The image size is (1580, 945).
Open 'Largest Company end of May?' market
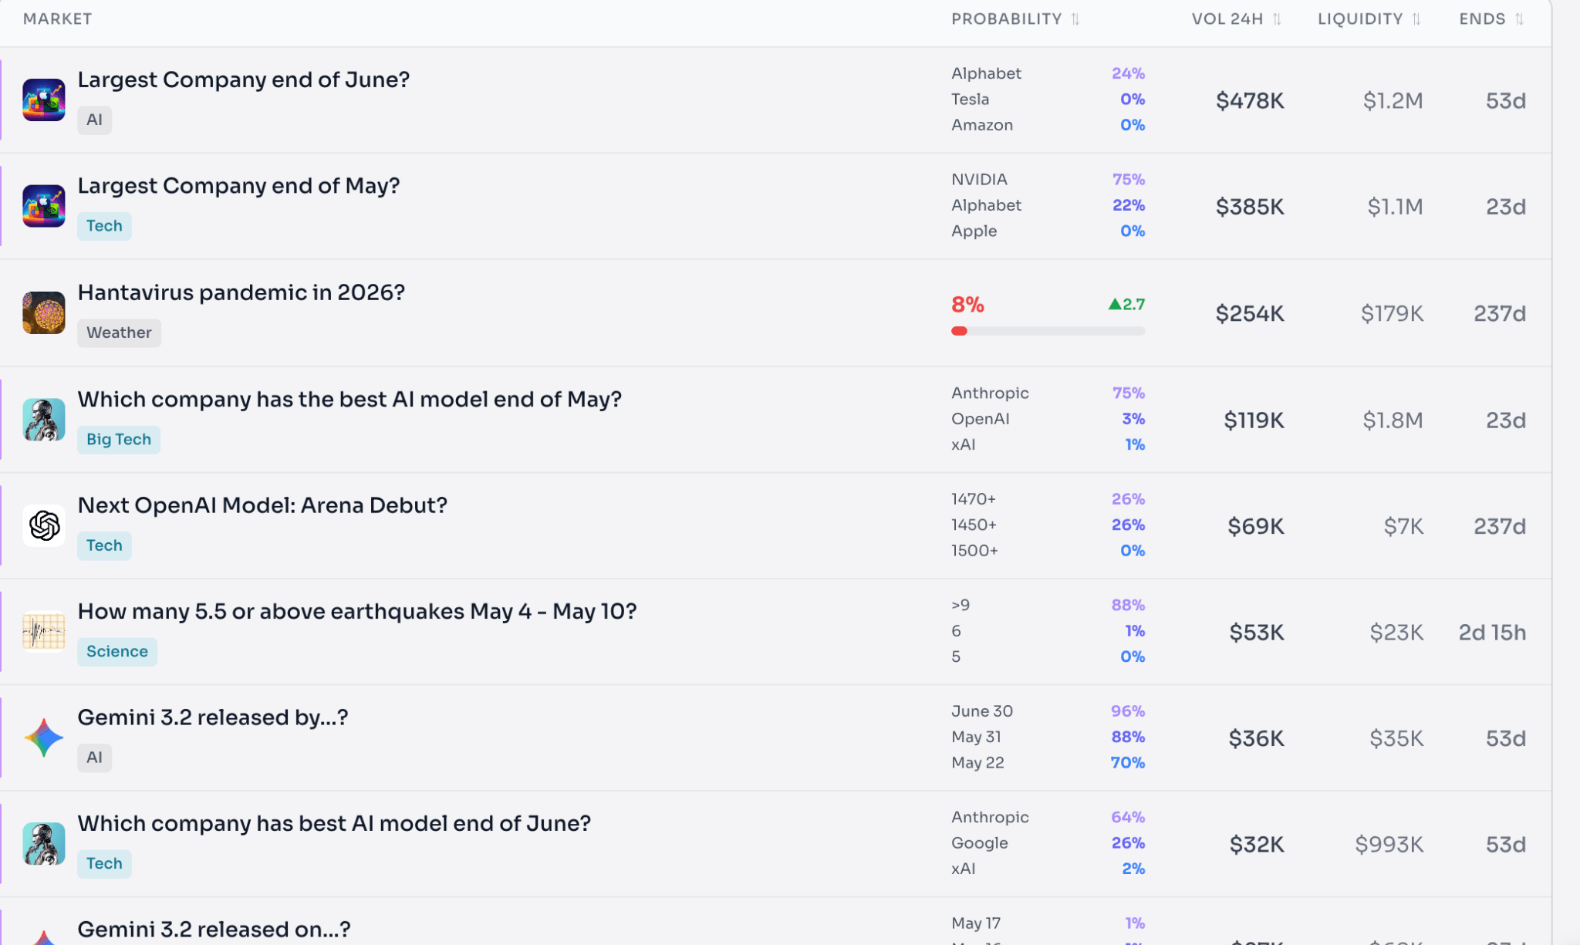click(x=238, y=186)
